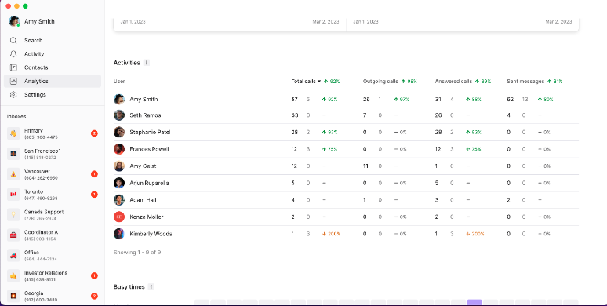This screenshot has width=607, height=306.
Task: Click the magnifier Search icon
Action: click(13, 40)
